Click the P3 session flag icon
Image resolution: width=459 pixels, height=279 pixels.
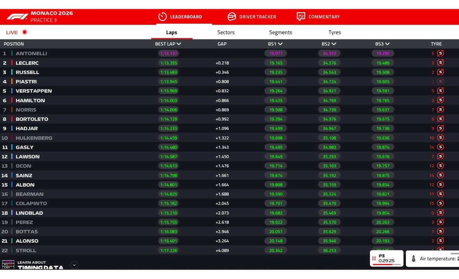pyautogui.click(x=374, y=259)
